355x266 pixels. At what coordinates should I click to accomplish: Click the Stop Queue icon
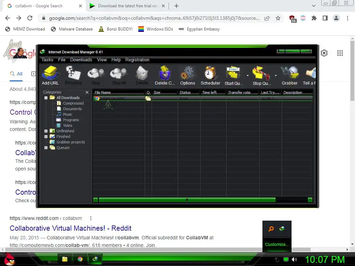262,76
